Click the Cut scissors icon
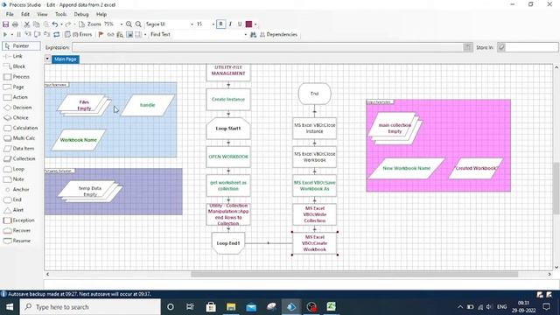 (27, 24)
